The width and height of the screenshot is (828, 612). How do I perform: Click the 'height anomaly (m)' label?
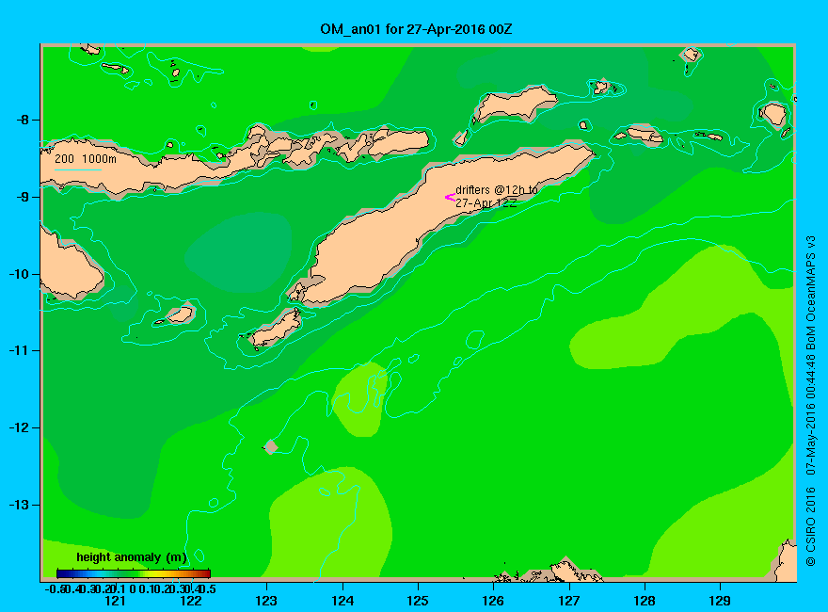(132, 557)
